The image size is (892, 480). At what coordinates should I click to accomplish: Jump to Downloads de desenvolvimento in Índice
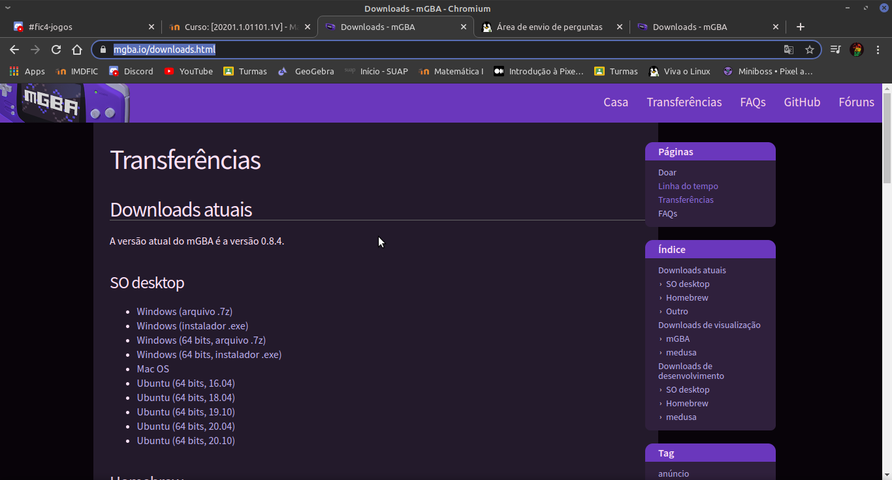point(691,371)
